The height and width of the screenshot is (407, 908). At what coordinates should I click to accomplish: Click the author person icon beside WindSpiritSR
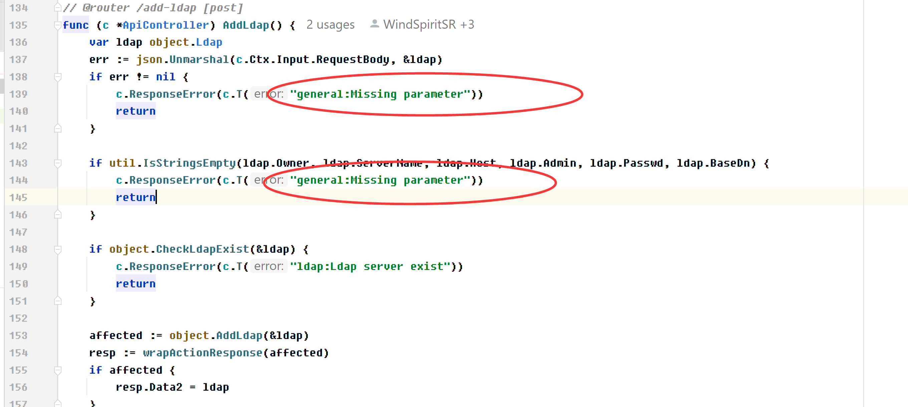click(x=374, y=24)
